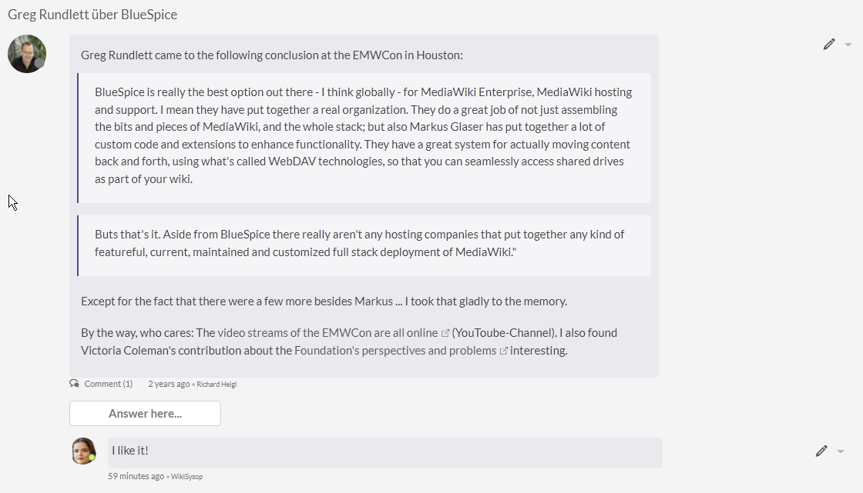Open Richard Heigl's author link
863x493 pixels.
pyautogui.click(x=217, y=385)
